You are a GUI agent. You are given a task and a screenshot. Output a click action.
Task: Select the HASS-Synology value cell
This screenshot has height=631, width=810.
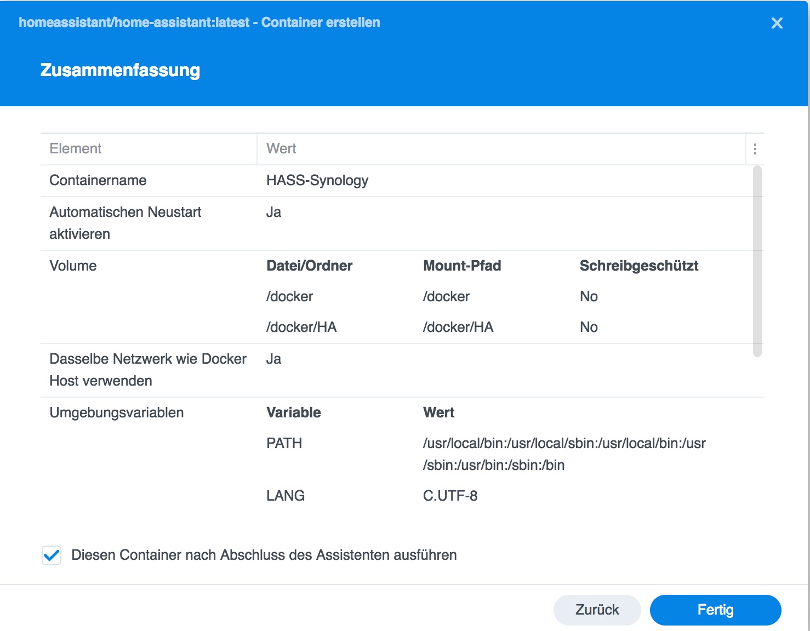(317, 181)
